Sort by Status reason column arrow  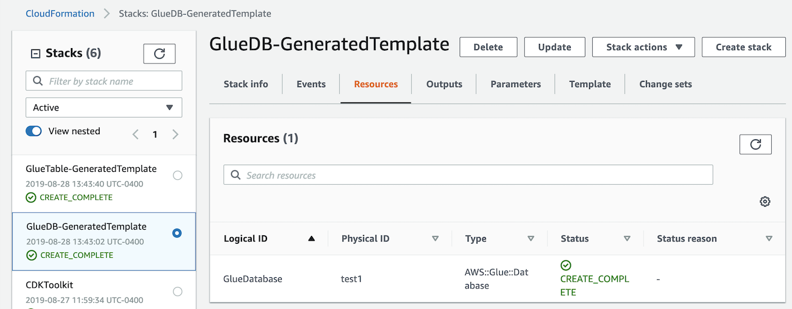click(x=769, y=239)
